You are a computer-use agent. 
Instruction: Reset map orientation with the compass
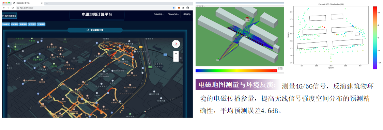click(175, 44)
